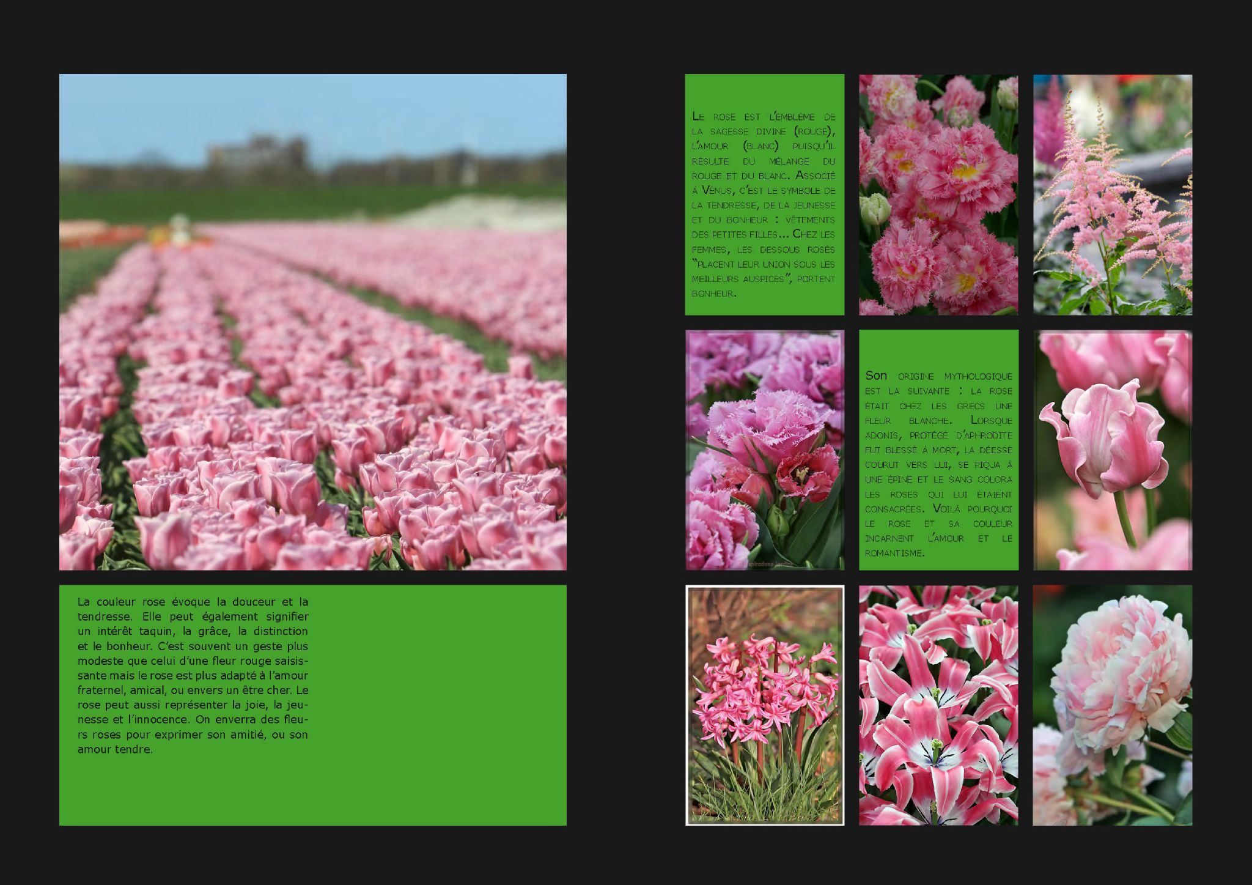This screenshot has width=1252, height=885.
Task: Click the large pink tulip field photo
Action: coord(312,322)
